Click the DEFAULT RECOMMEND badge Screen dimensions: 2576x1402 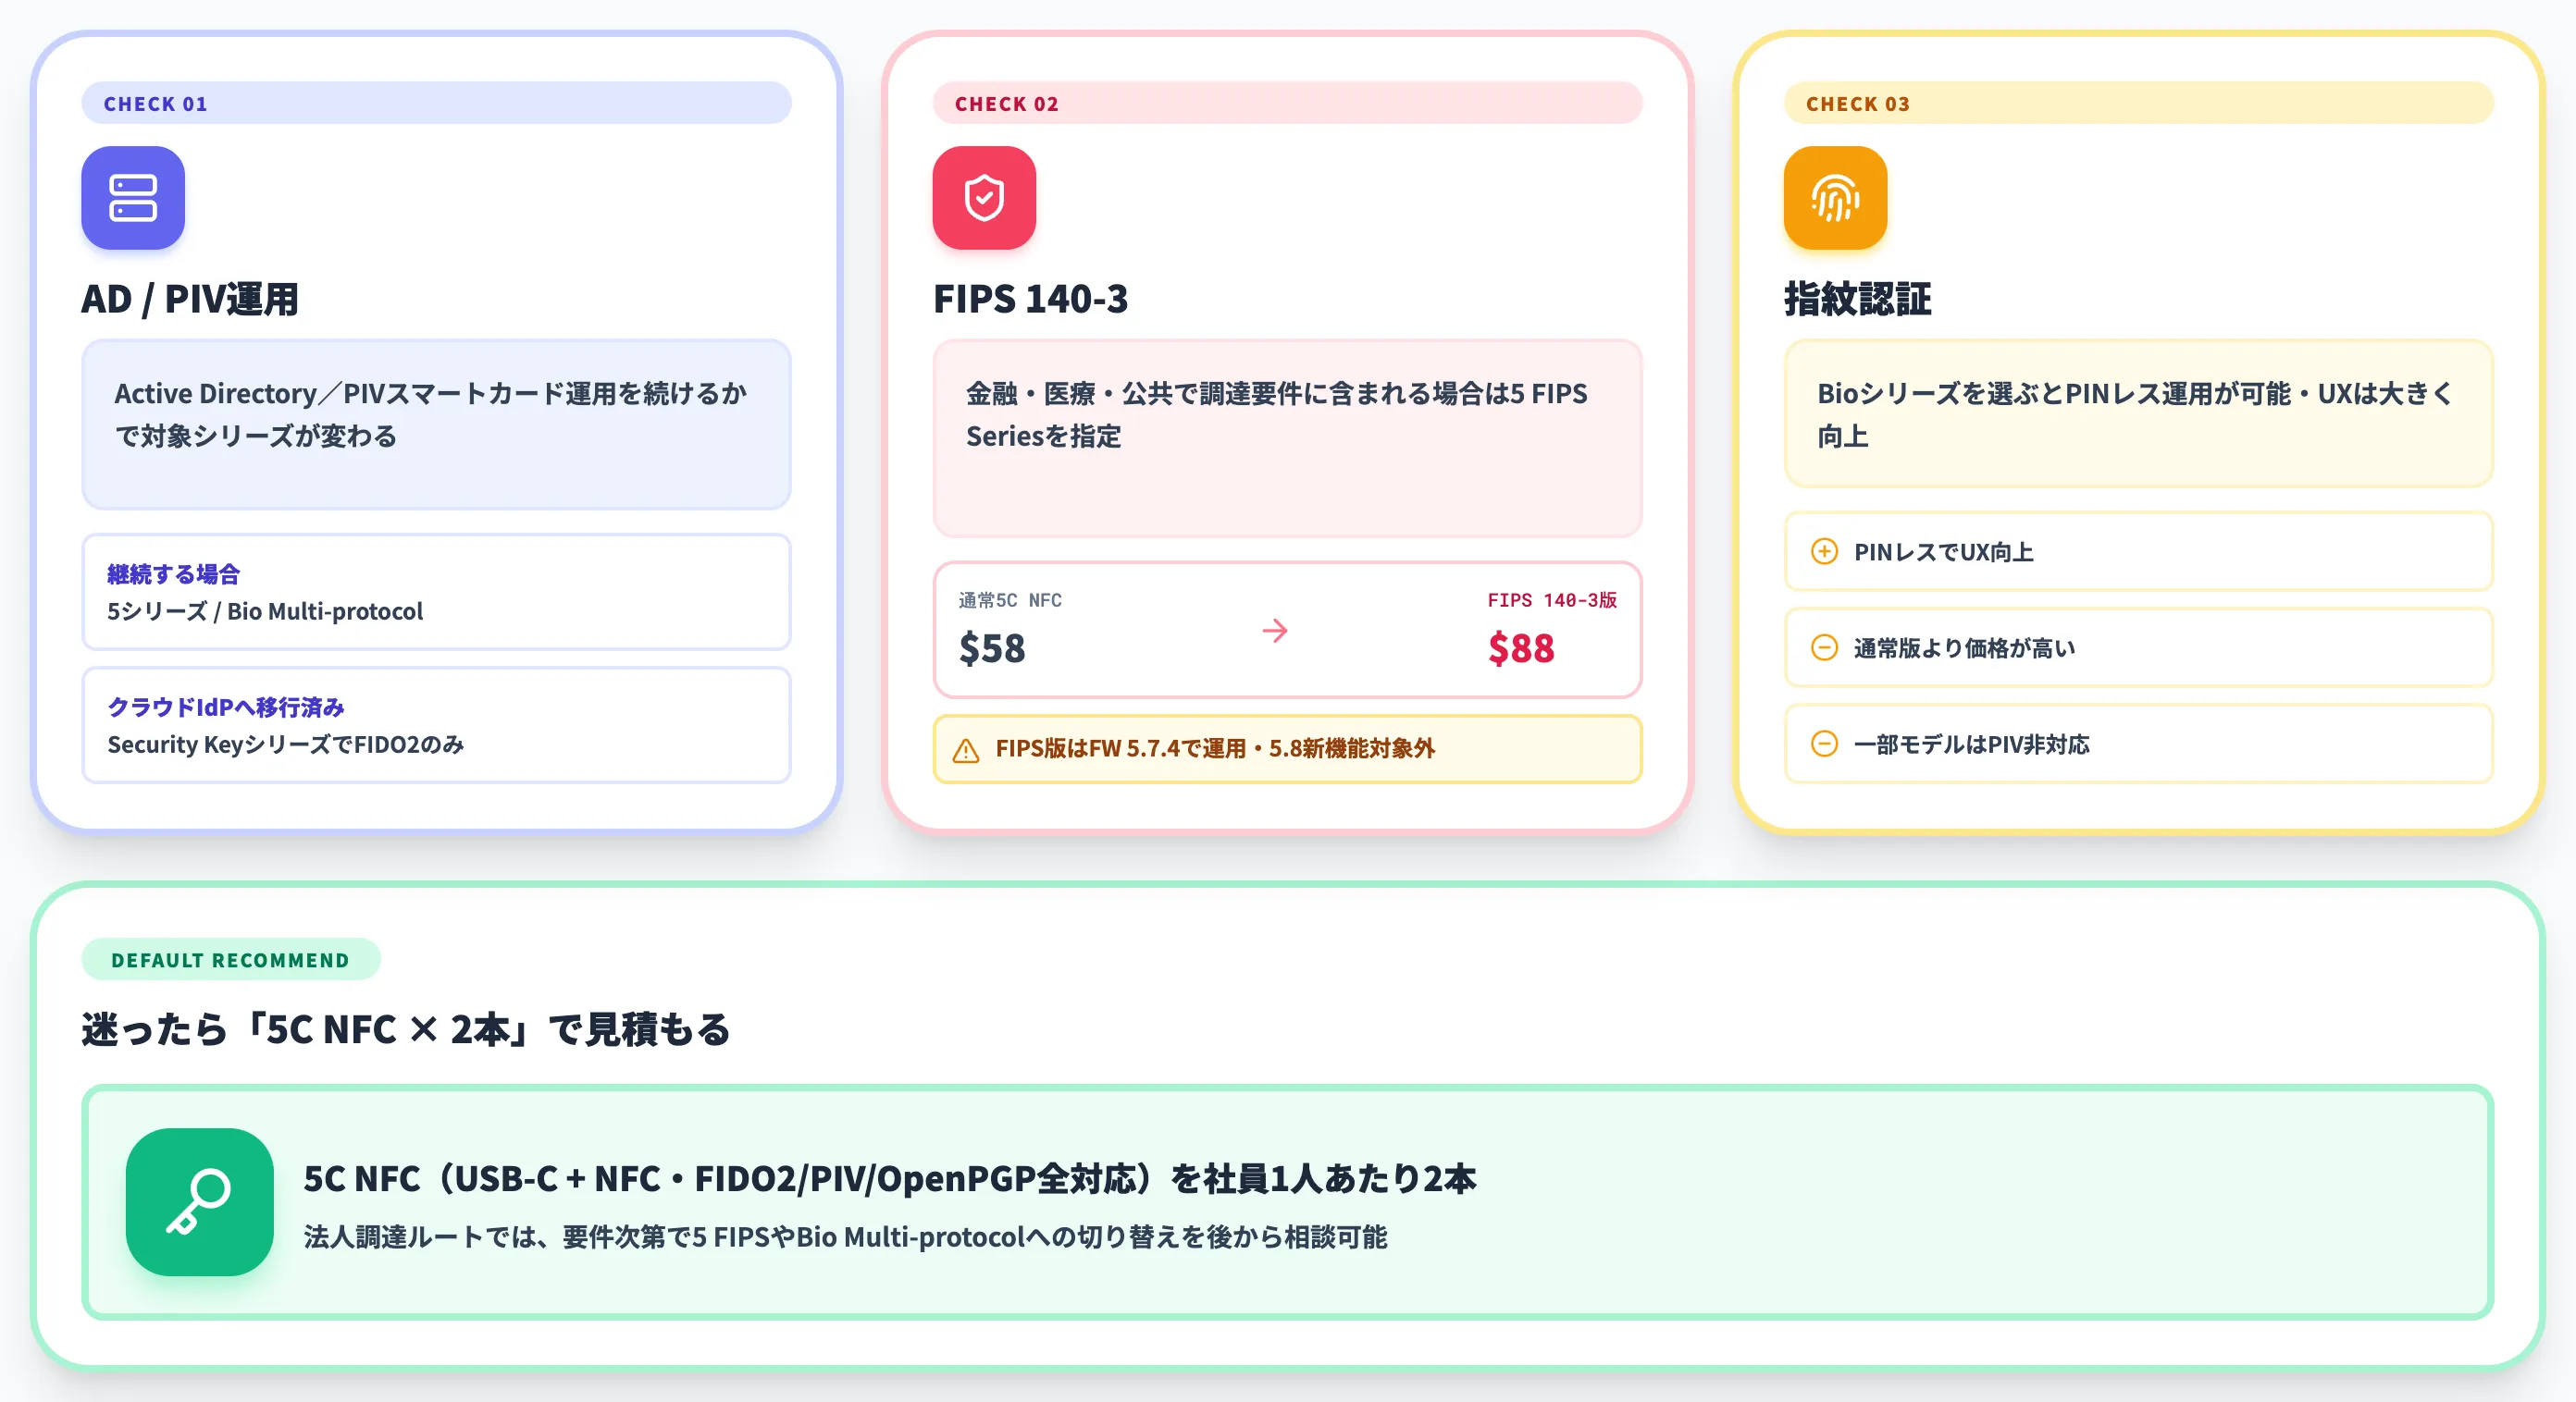tap(230, 959)
